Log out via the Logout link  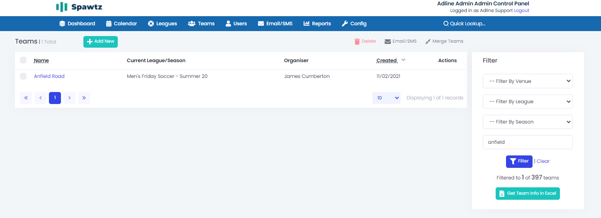pos(521,10)
